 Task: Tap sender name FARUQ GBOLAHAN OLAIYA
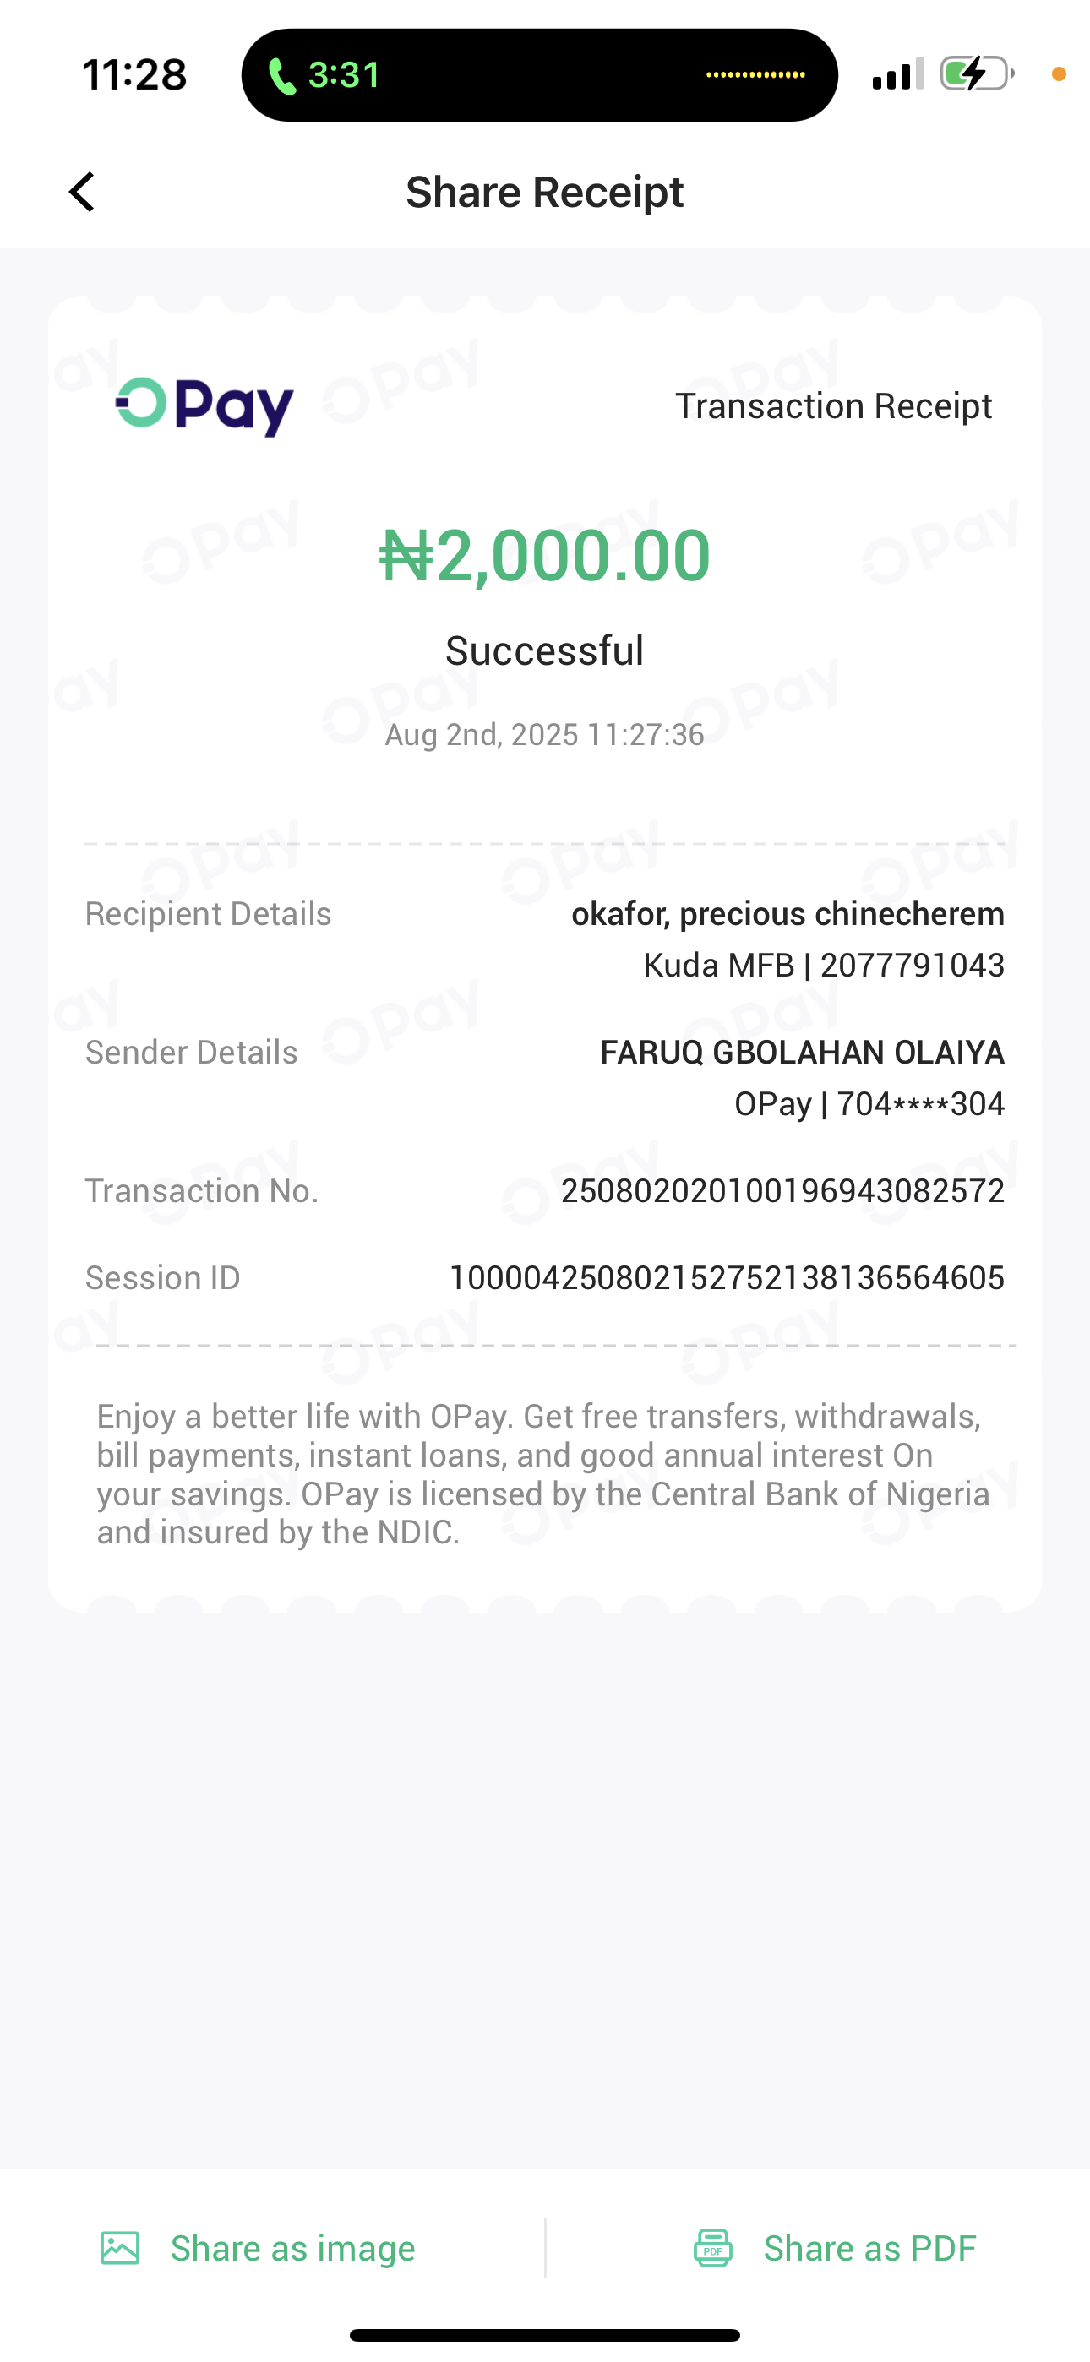click(802, 1052)
